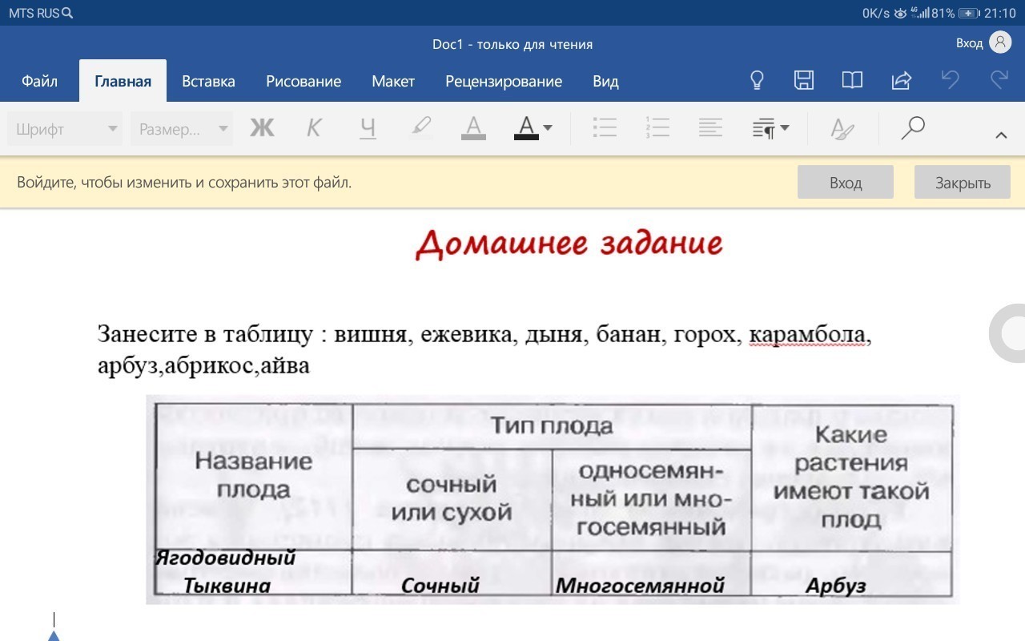
Task: Click the misspelled word карамбола
Action: (x=807, y=334)
